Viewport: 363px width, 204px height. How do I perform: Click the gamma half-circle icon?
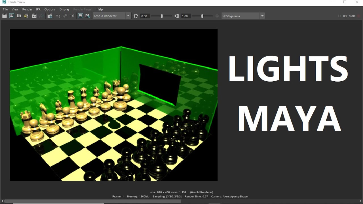(177, 16)
